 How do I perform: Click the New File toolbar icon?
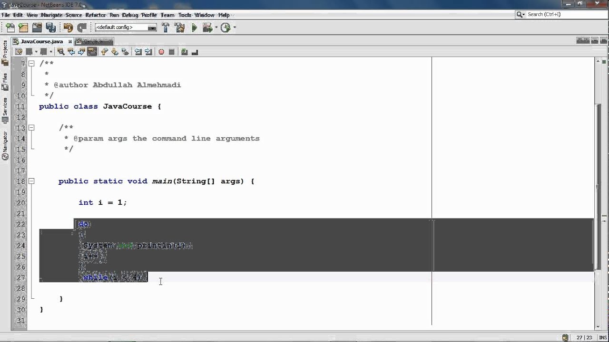point(10,28)
